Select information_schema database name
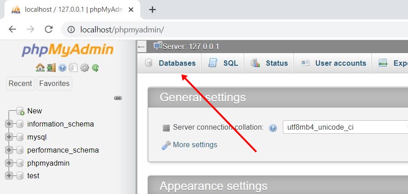 click(x=61, y=124)
